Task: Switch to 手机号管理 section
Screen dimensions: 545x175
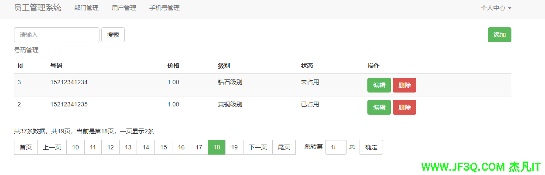Action: pyautogui.click(x=165, y=8)
